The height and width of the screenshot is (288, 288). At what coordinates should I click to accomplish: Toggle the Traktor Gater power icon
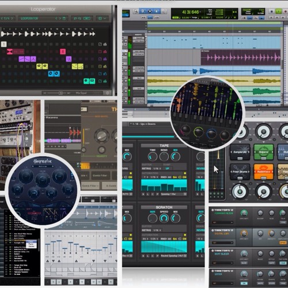tap(213, 271)
